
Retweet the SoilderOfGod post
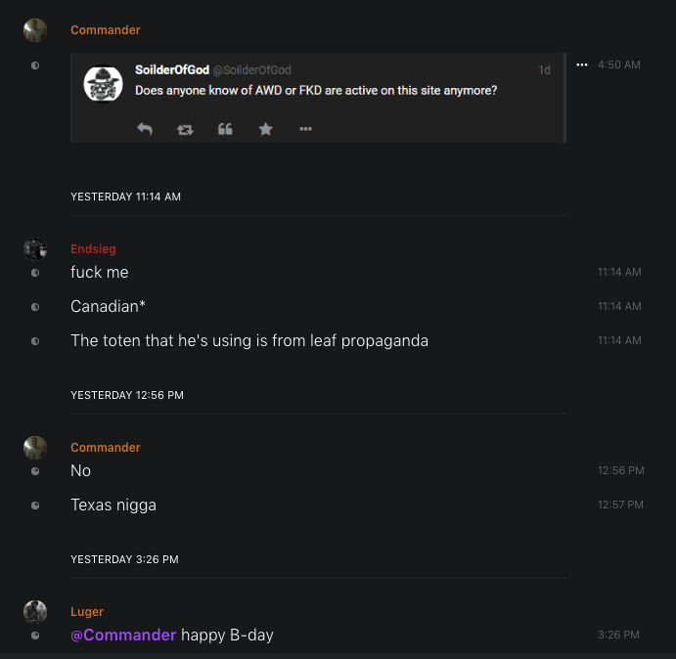click(x=185, y=129)
